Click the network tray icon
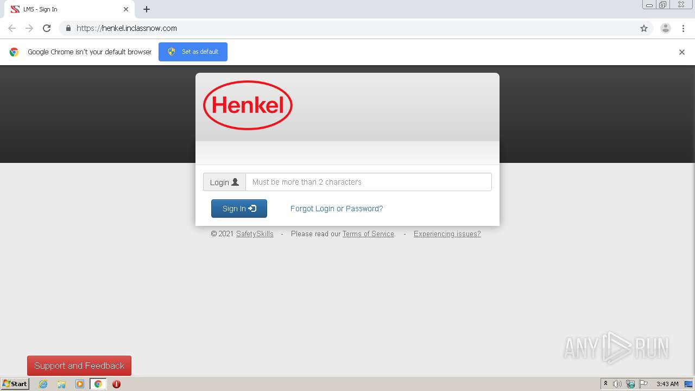 [630, 384]
